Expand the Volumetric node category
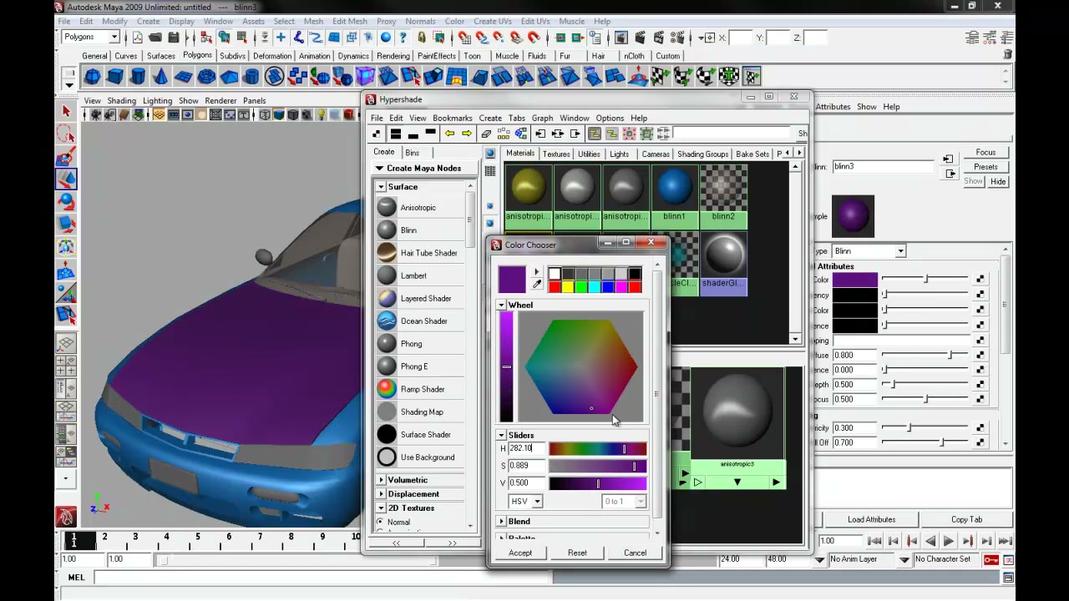 (x=381, y=480)
